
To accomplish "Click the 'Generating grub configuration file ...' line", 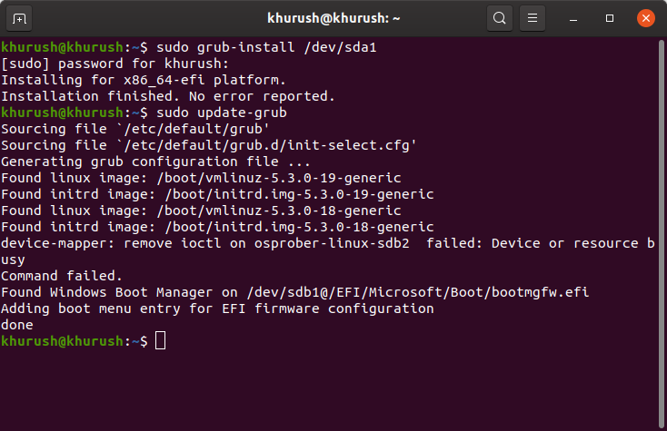I will 155,162.
